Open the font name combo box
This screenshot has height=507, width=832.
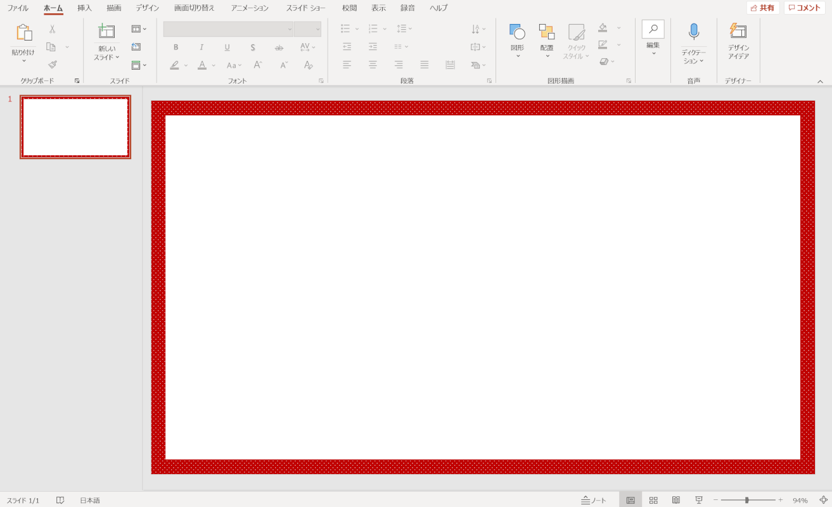pyautogui.click(x=228, y=29)
